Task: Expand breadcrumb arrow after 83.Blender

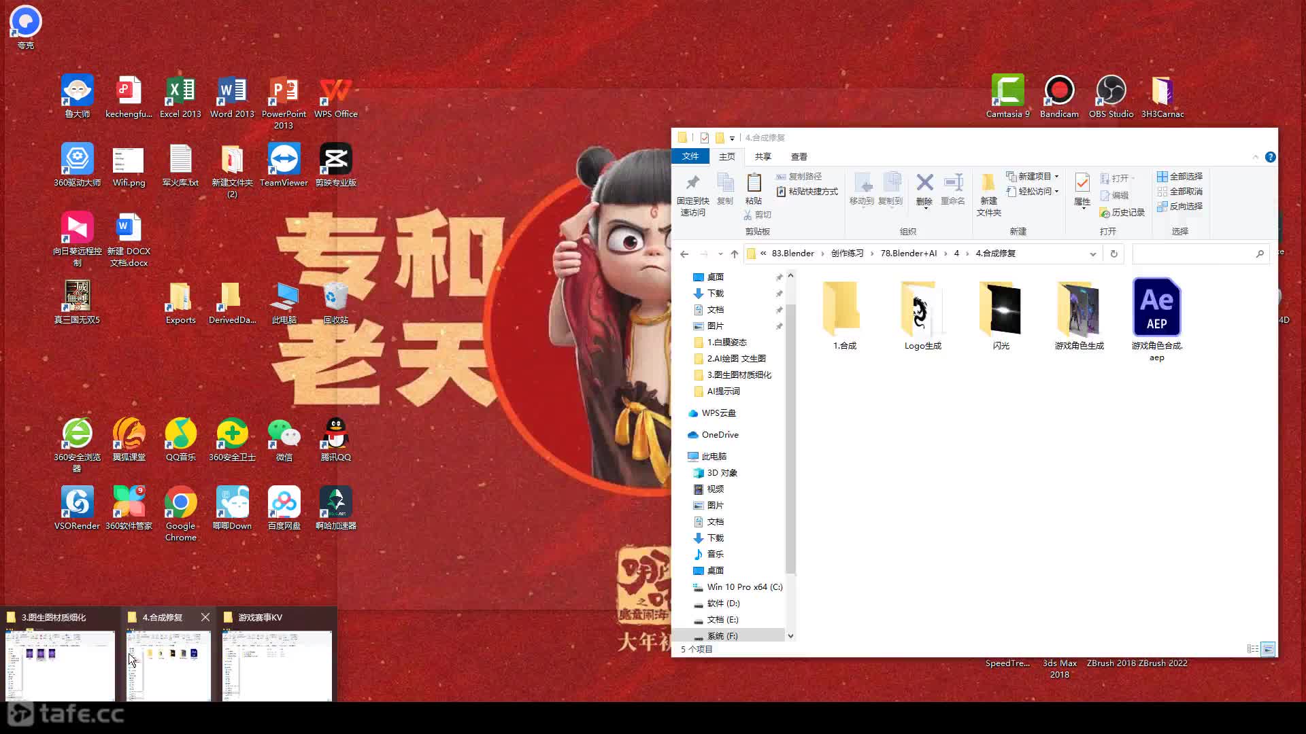Action: tap(822, 254)
